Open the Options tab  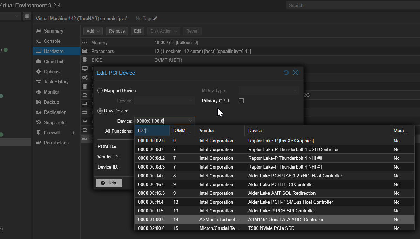click(56, 72)
